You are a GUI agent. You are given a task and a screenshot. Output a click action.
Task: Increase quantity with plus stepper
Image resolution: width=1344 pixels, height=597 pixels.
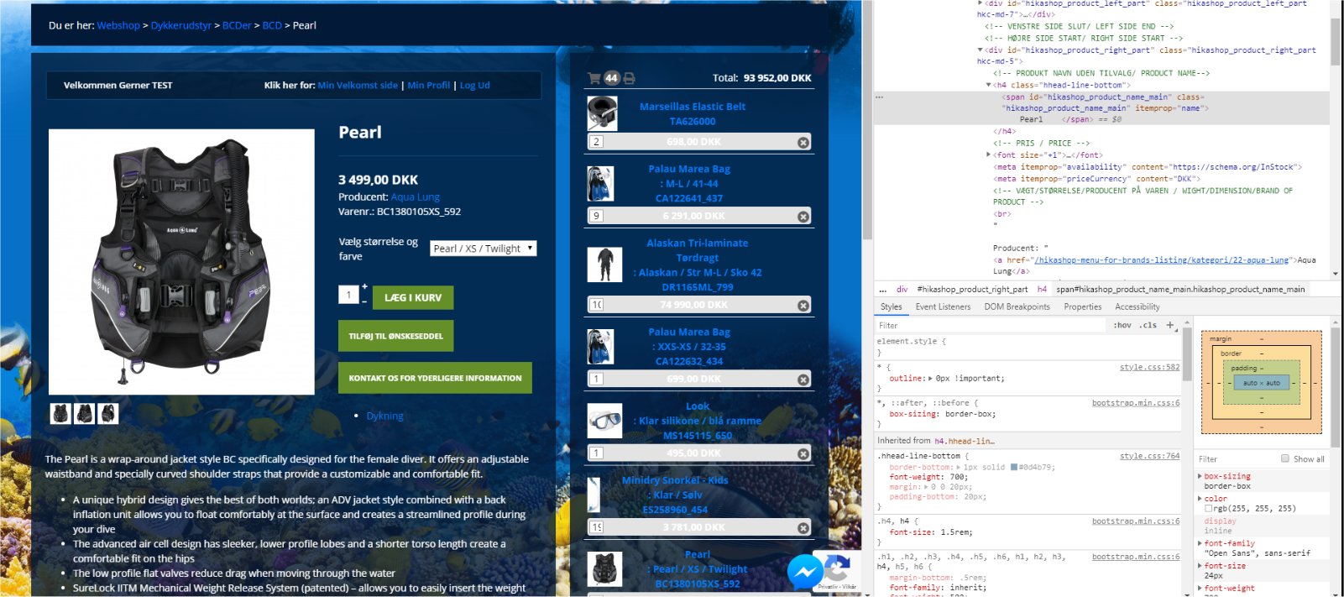pos(364,287)
